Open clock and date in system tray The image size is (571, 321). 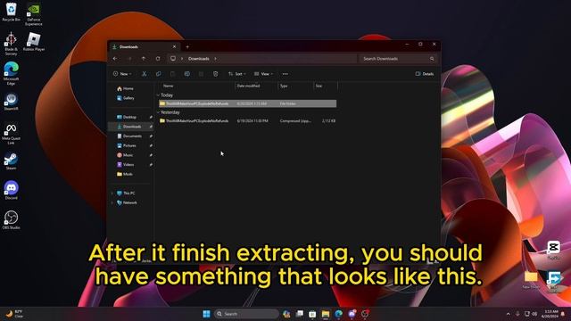(x=550, y=314)
